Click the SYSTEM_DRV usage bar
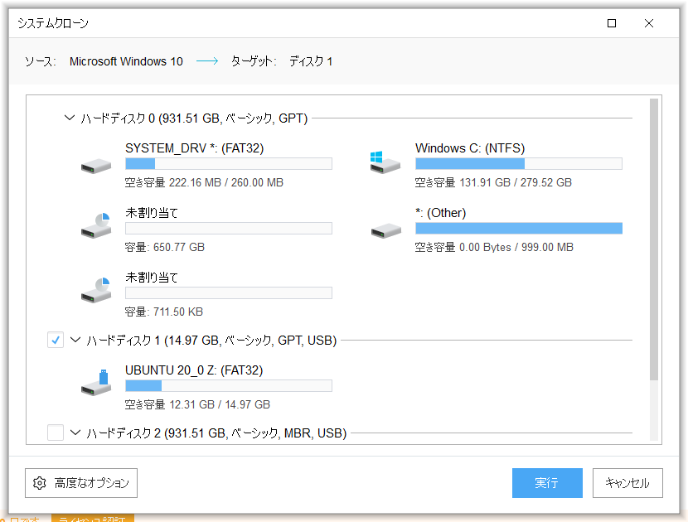Image resolution: width=688 pixels, height=522 pixels. click(x=229, y=163)
